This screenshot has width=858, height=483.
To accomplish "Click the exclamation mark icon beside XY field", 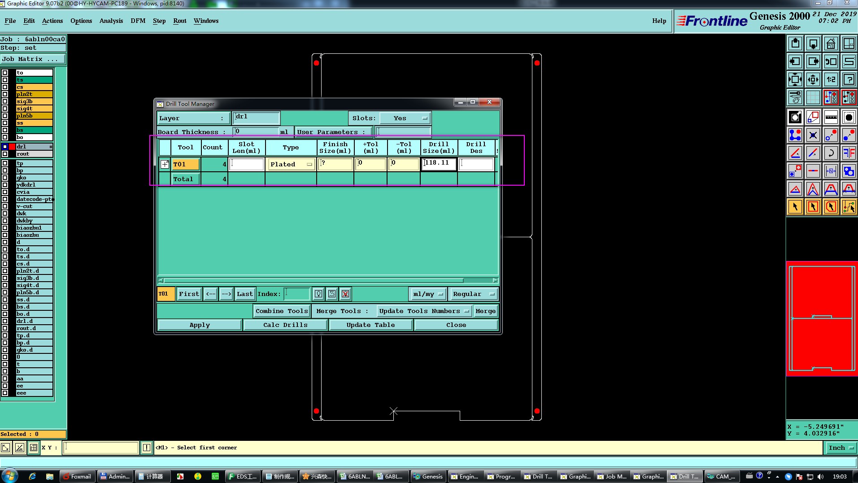I will click(147, 448).
